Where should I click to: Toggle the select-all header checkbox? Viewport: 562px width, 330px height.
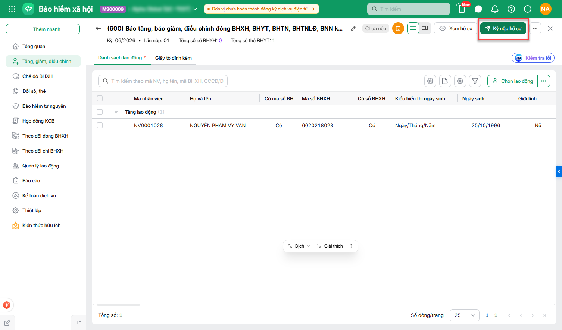(100, 98)
